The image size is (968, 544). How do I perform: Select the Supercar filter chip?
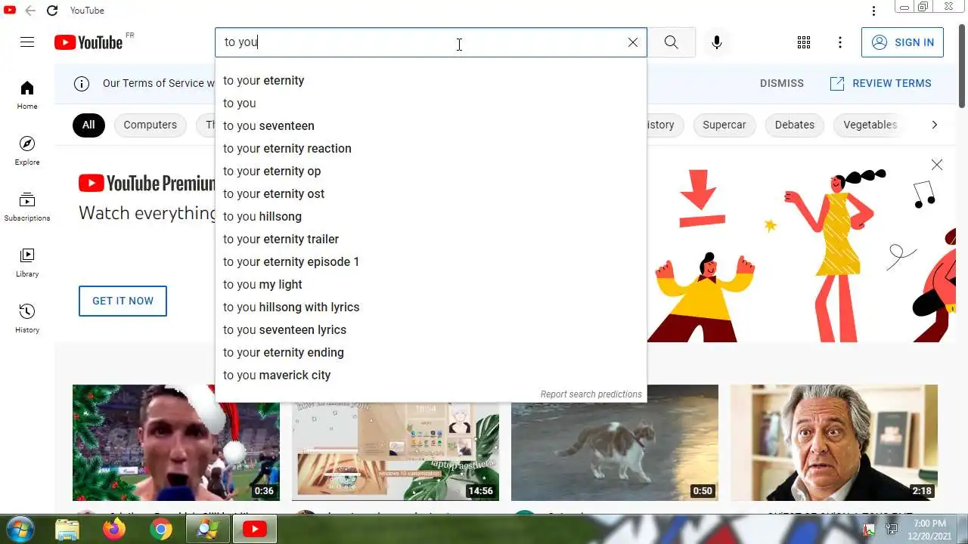[724, 125]
